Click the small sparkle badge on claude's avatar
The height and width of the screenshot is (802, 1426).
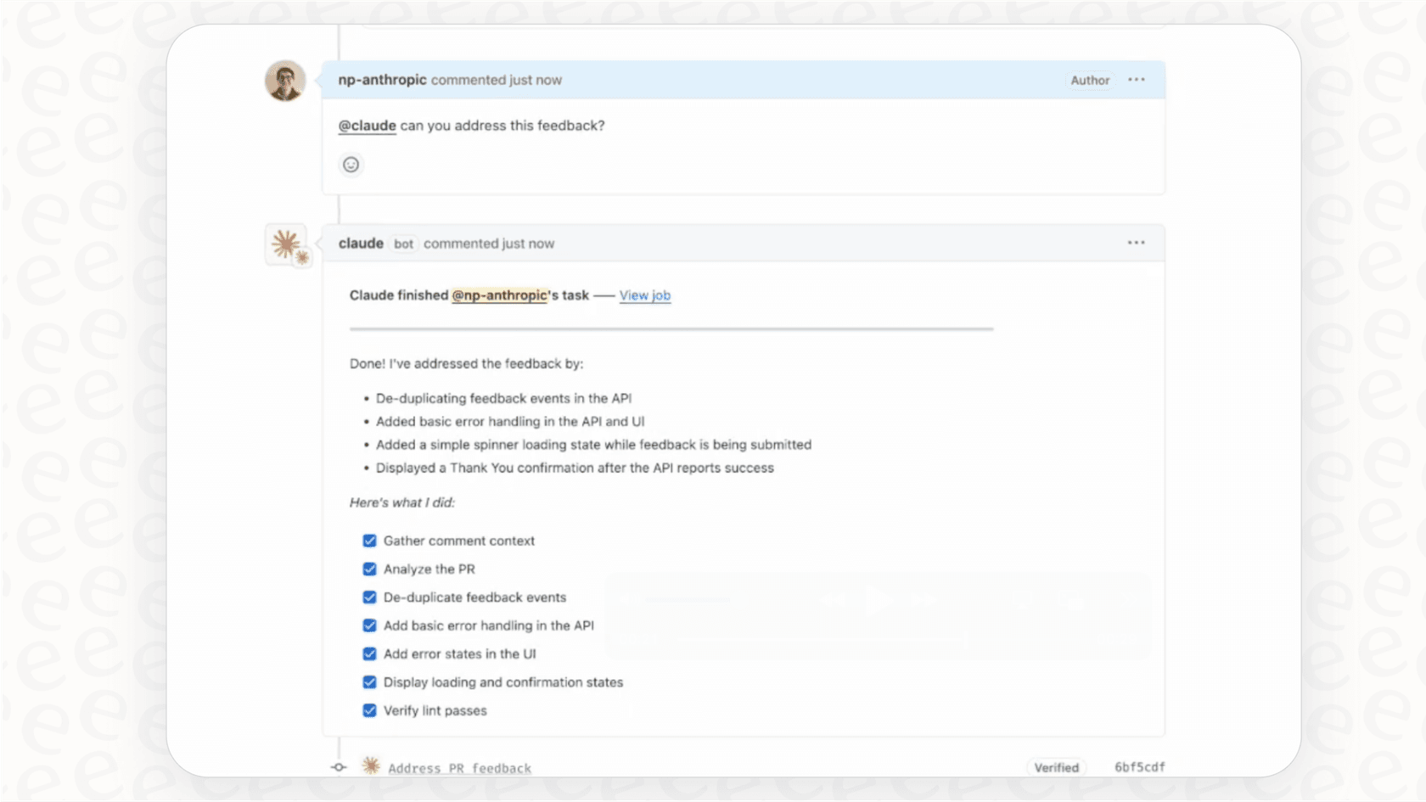(x=302, y=258)
